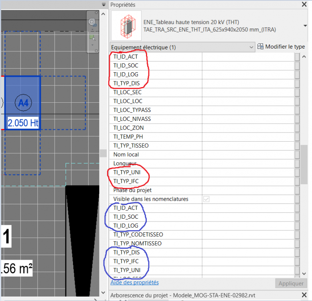The image size is (312, 301).
Task: Click the TI_TYP_CODETISSEO value field
Action: (248, 235)
